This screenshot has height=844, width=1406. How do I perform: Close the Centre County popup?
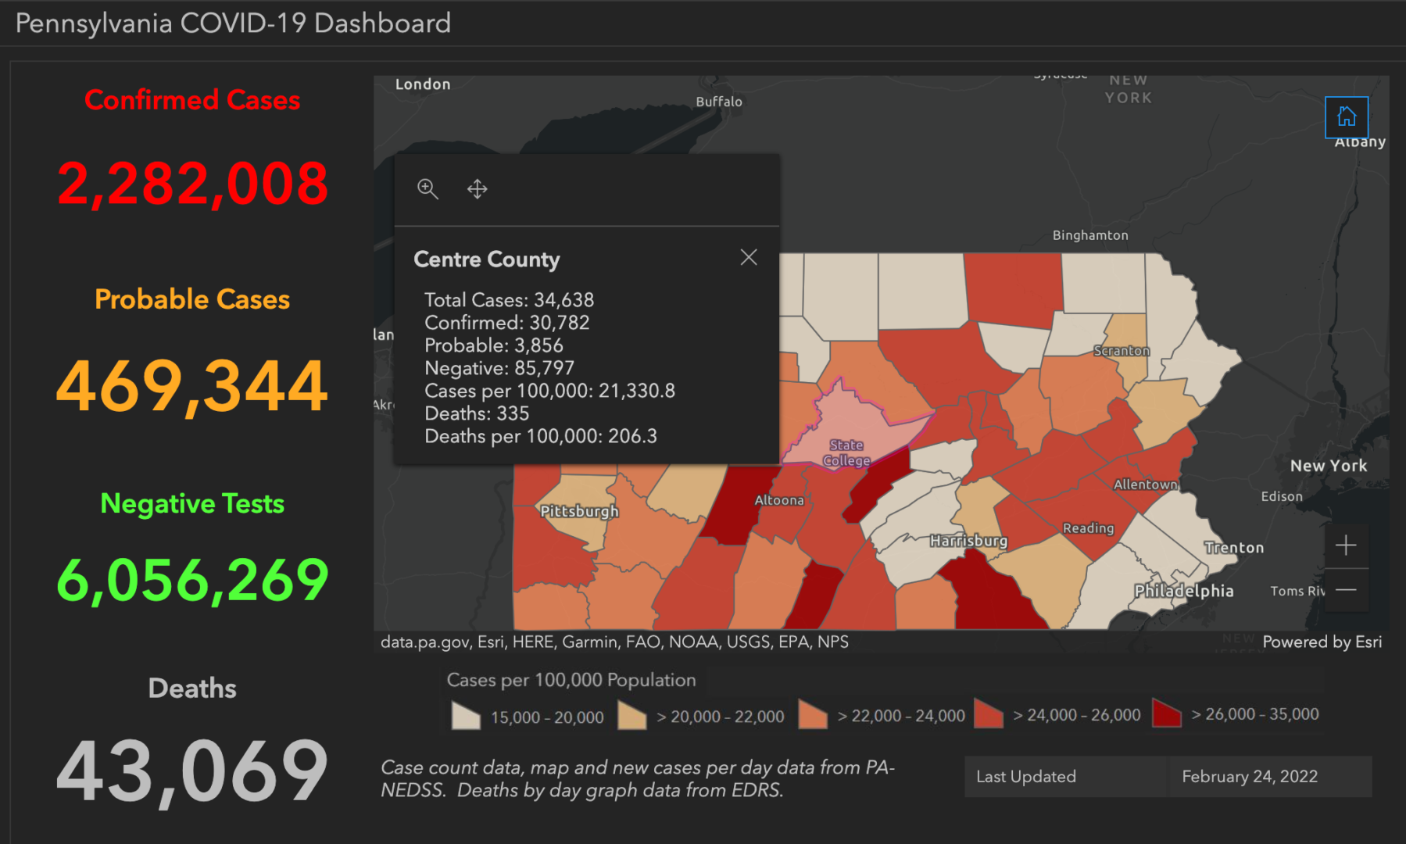point(749,257)
